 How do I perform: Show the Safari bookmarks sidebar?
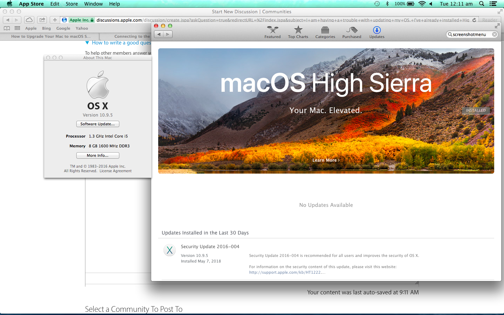pyautogui.click(x=7, y=28)
